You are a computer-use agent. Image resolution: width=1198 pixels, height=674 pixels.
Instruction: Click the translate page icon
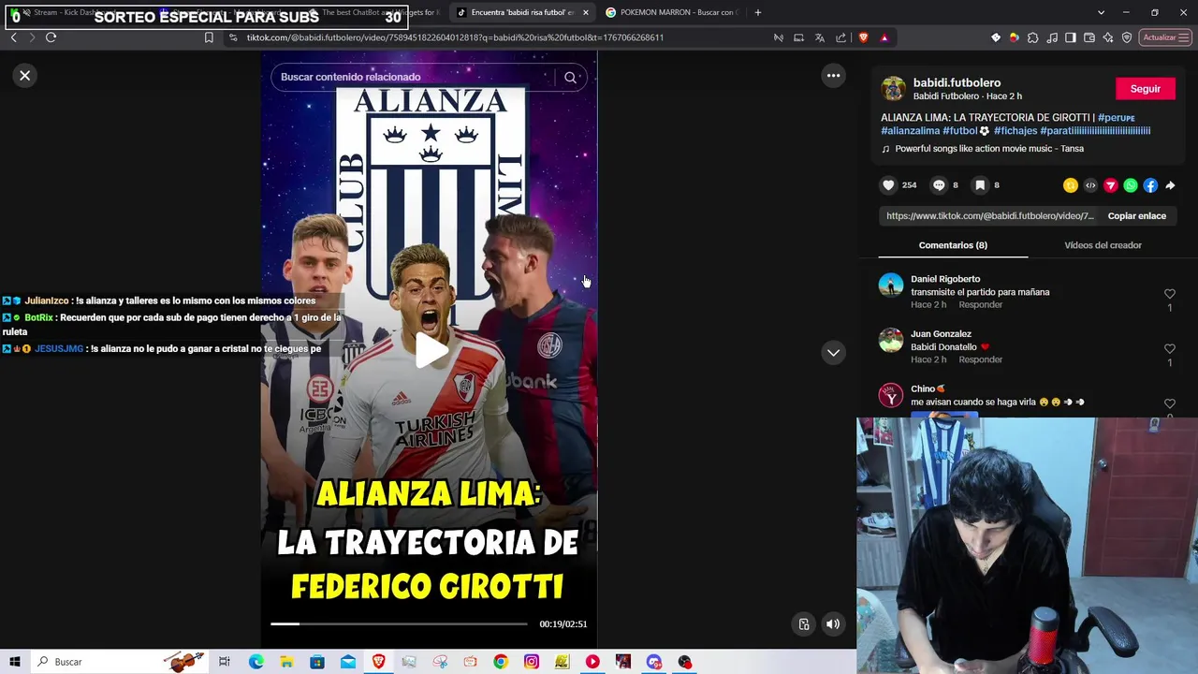click(819, 37)
